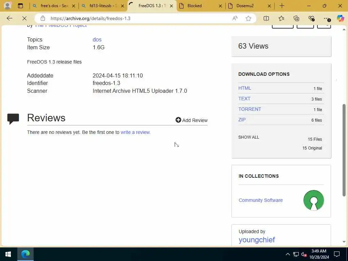348x261 pixels.
Task: Download the TORRENT file option
Action: pos(249,109)
